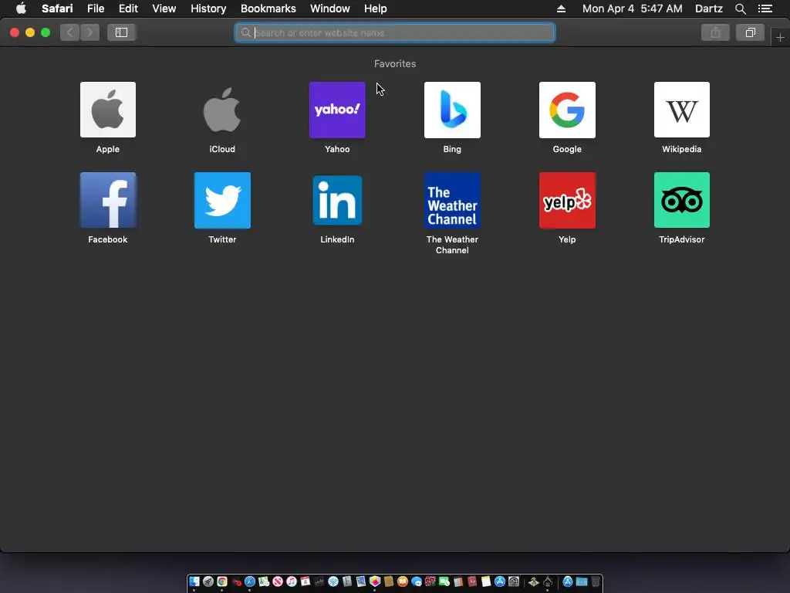Screen dimensions: 790x593
Task: Open the Help menu
Action: pos(376,8)
